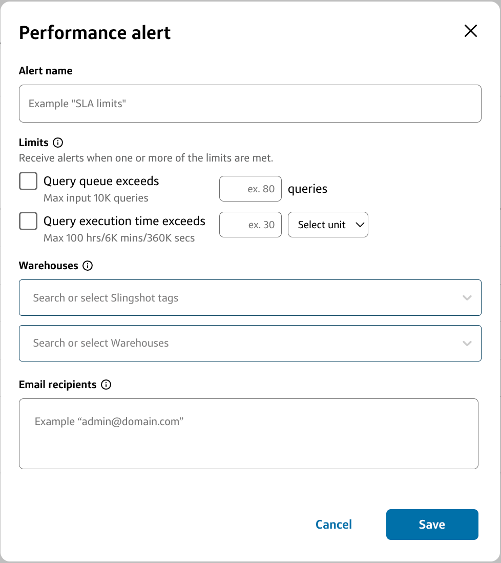Click the 'Query execution time exceeds' label text

pos(124,221)
